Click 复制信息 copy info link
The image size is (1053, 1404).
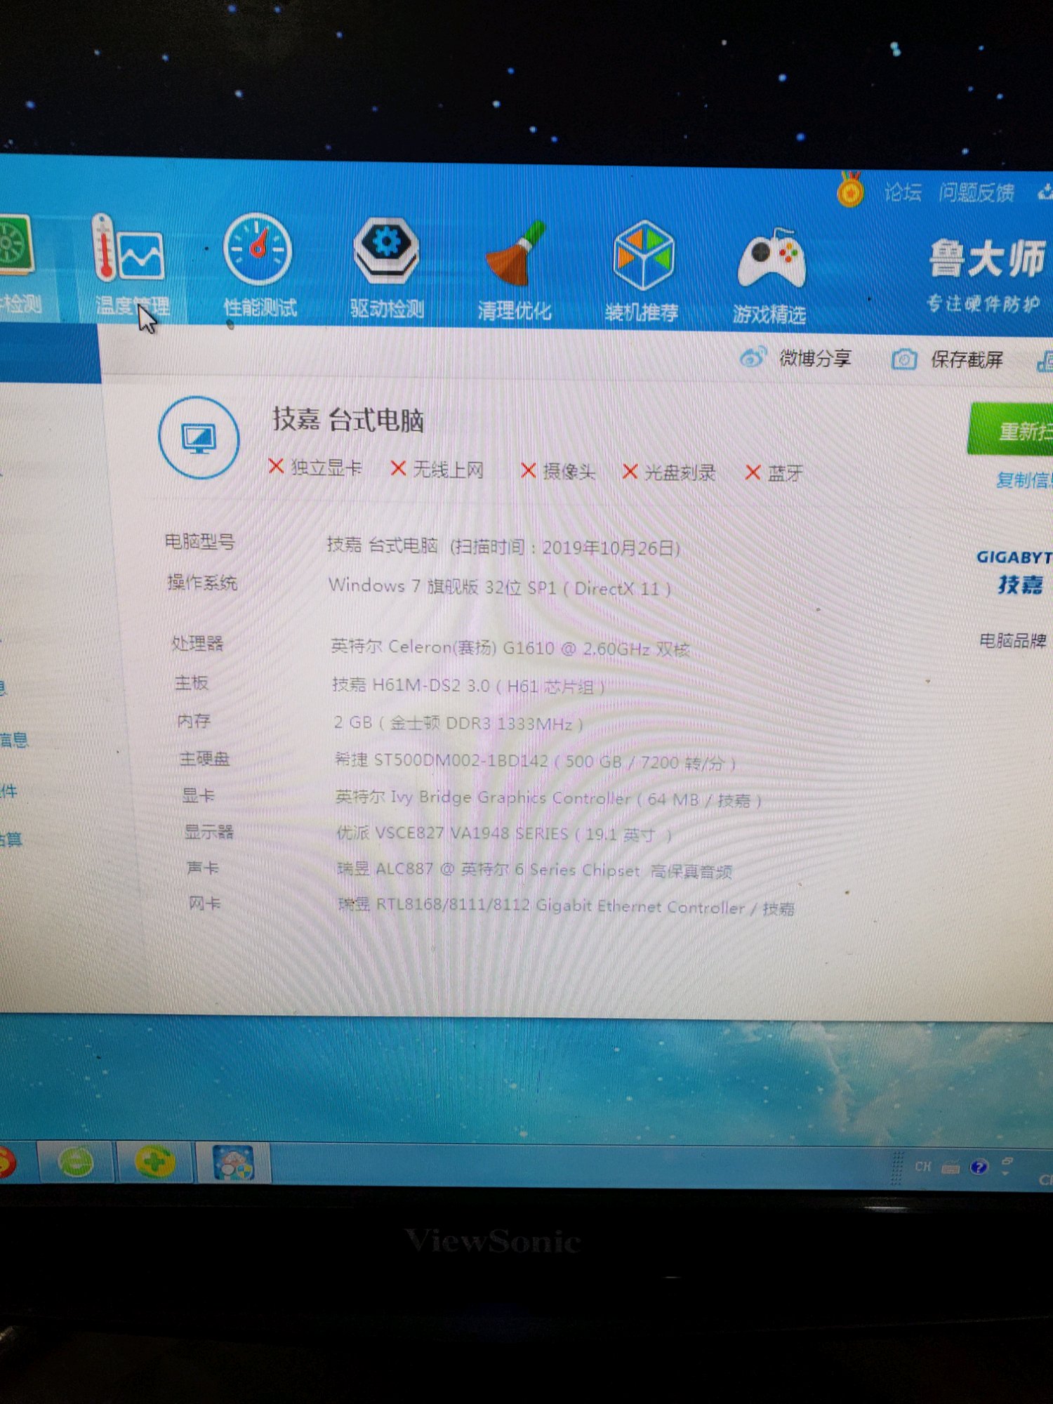click(1024, 480)
